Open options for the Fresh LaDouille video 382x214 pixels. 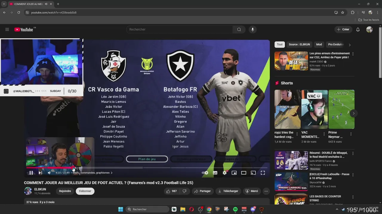(353, 175)
